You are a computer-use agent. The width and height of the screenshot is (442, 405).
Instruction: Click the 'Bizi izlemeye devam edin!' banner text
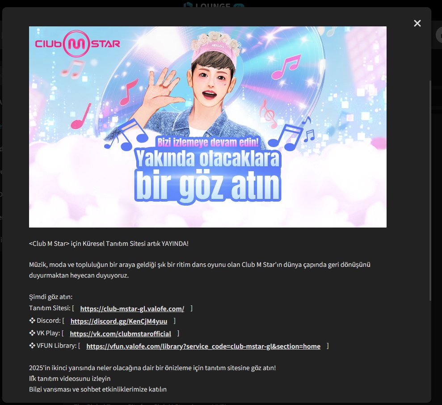[x=208, y=143]
